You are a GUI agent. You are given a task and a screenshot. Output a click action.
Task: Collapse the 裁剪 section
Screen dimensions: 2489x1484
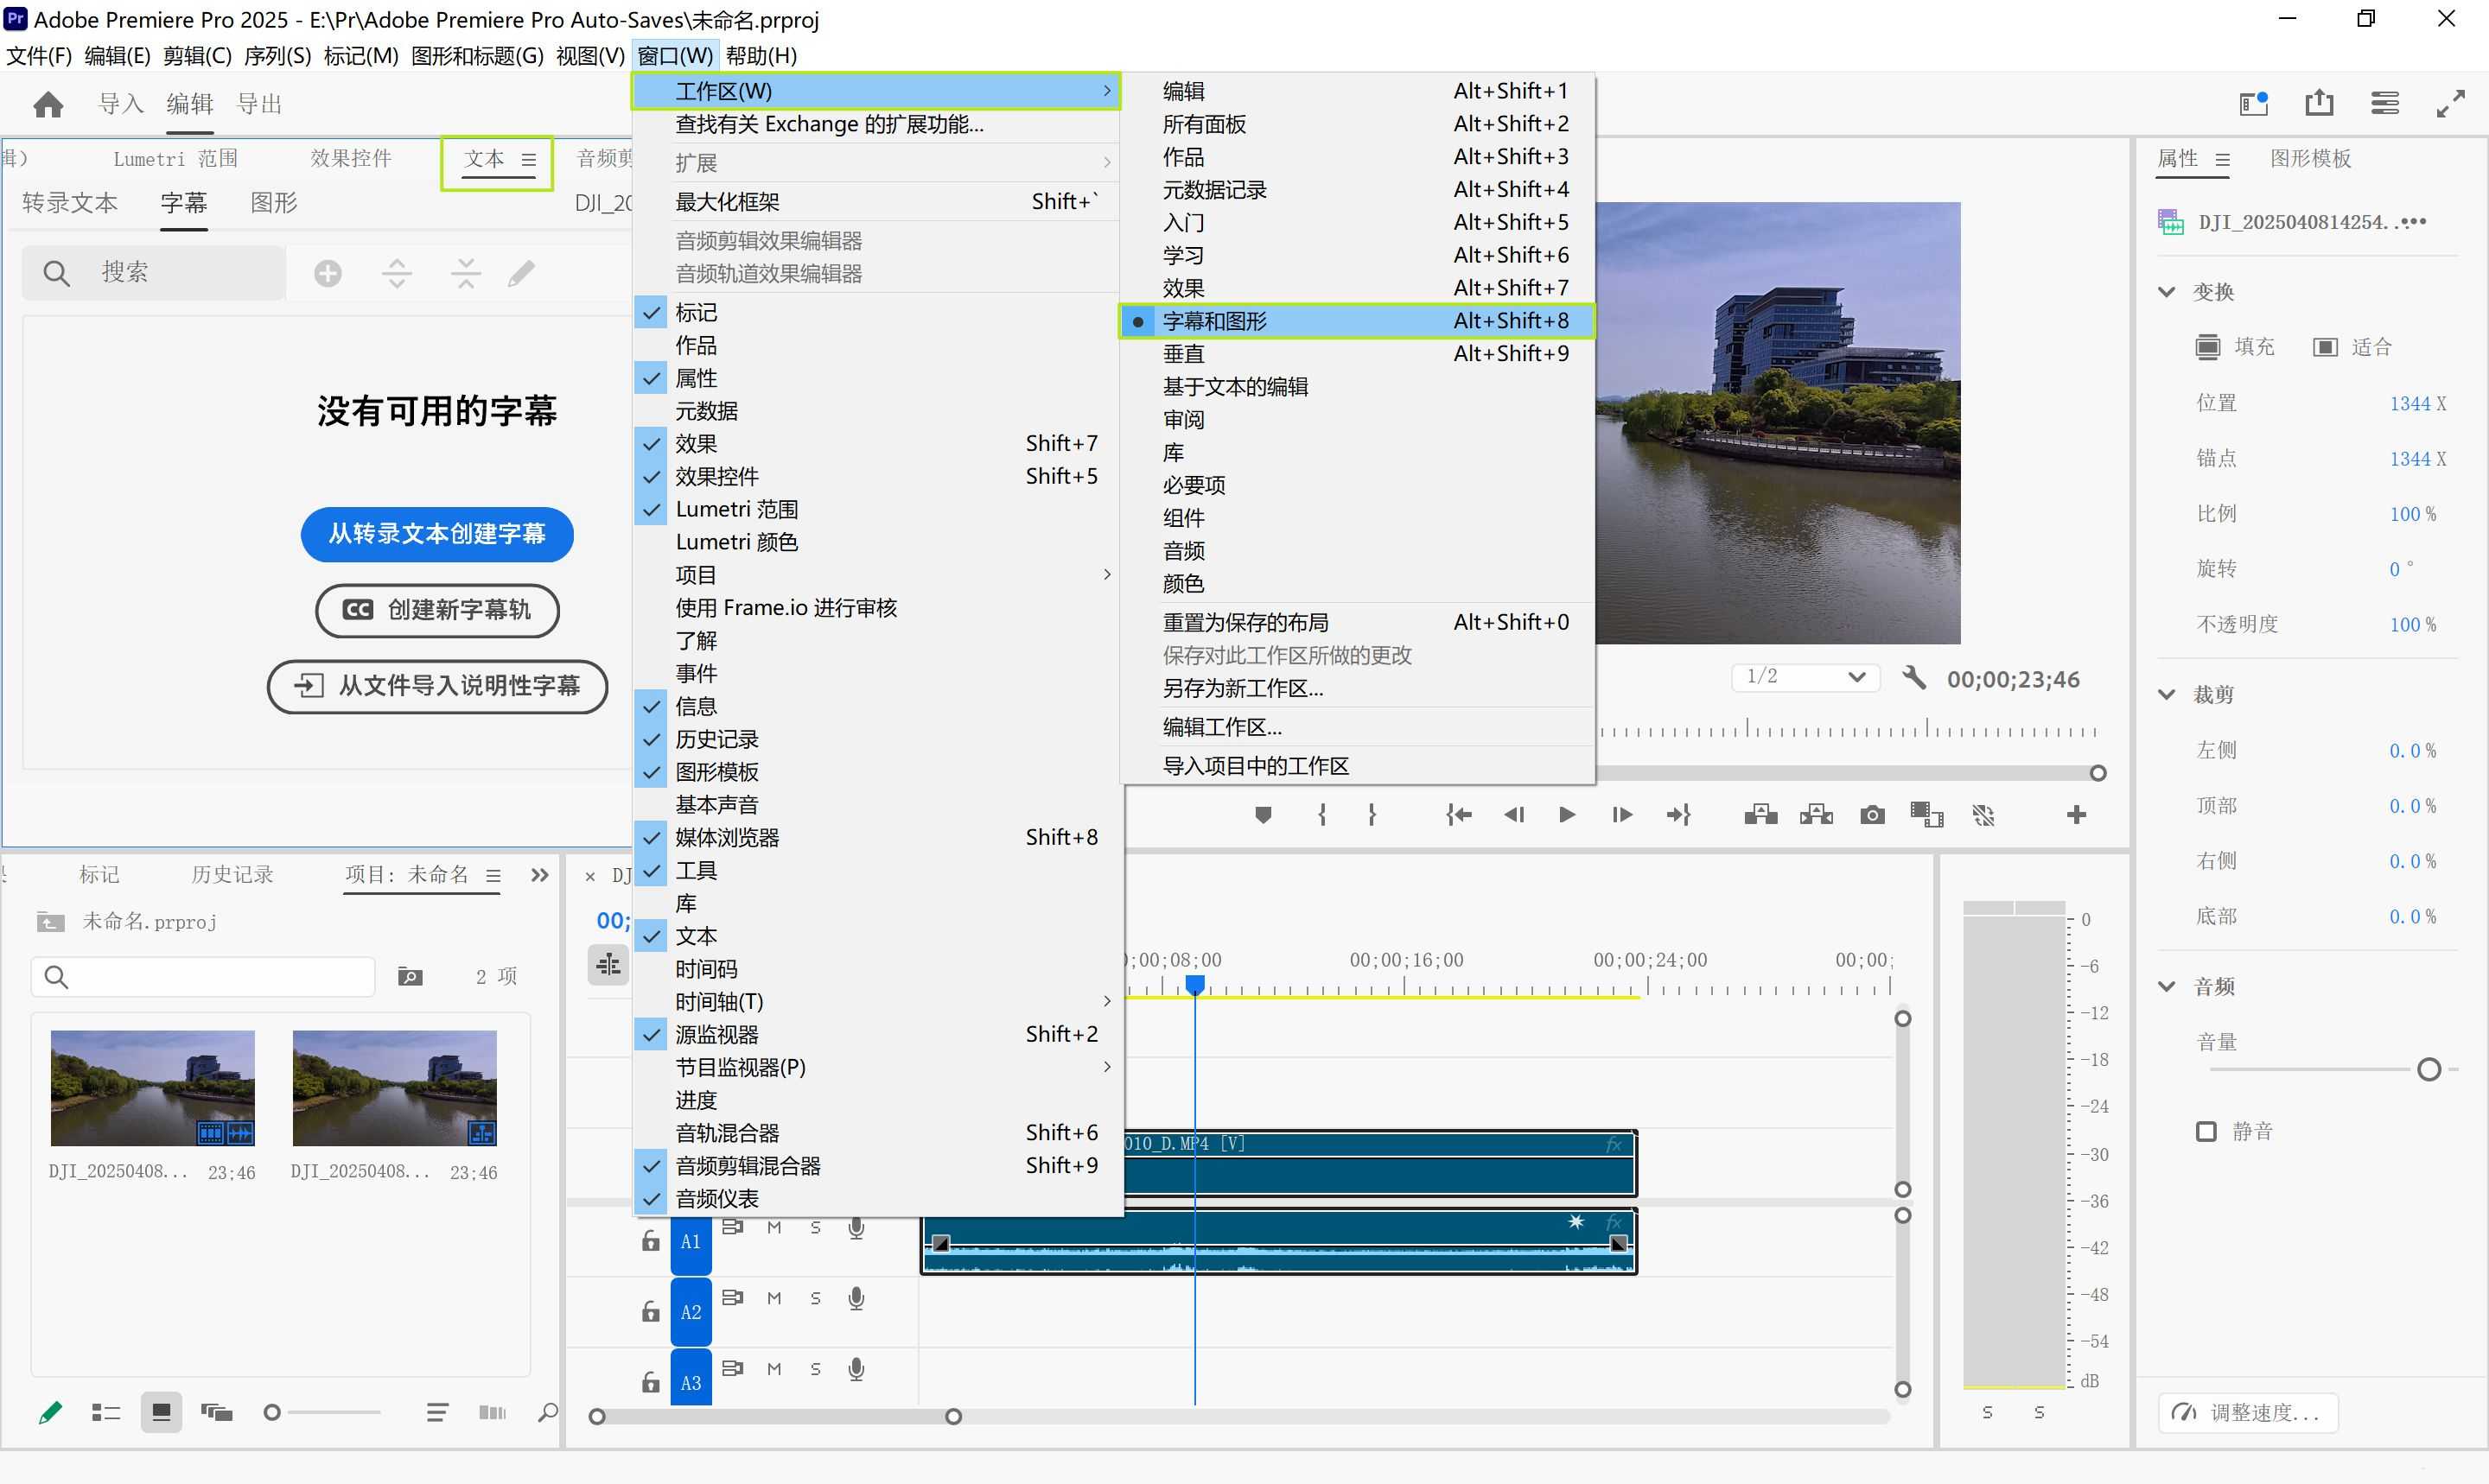[x=2167, y=694]
